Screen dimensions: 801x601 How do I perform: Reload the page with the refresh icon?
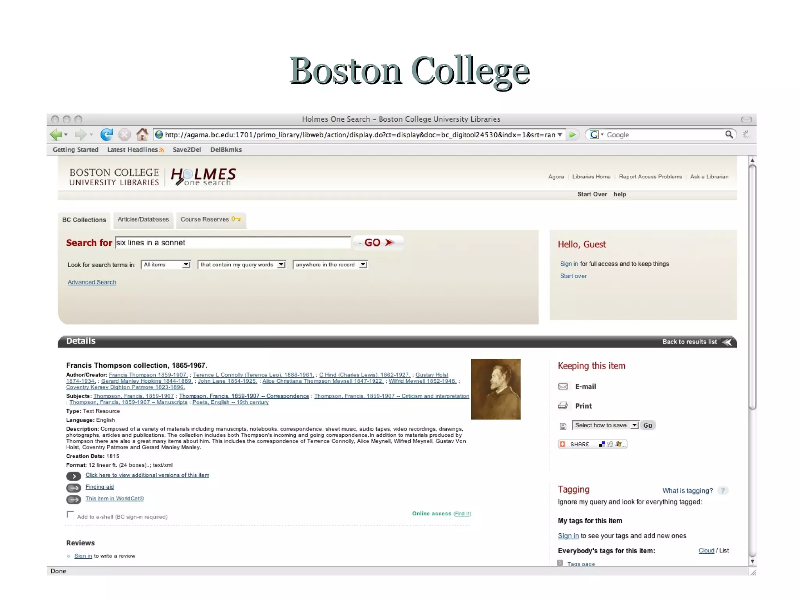tap(106, 135)
